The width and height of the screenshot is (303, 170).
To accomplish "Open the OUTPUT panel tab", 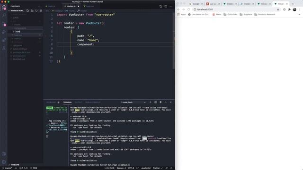I will (x=79, y=102).
